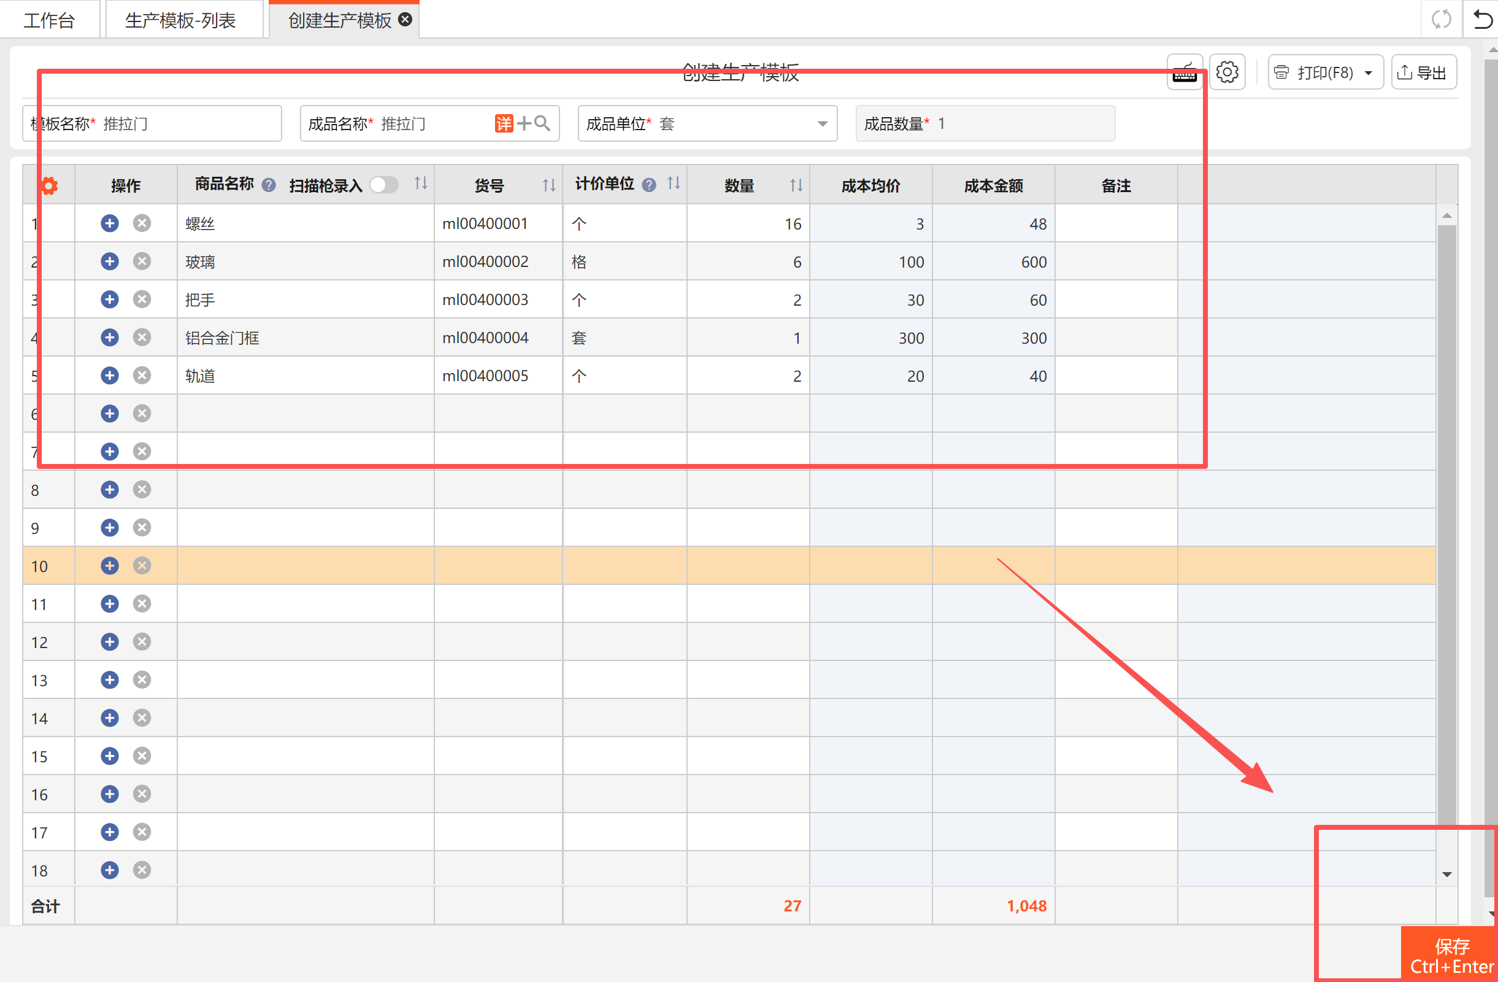
Task: Delete the 螺丝 row
Action: (x=142, y=223)
